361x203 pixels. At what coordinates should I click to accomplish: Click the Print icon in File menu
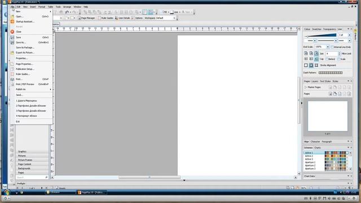pos(12,79)
